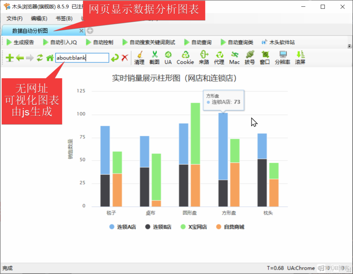This screenshot has width=353, height=274.
Task: Close the 数据自动分析图 tab
Action: tap(81, 31)
